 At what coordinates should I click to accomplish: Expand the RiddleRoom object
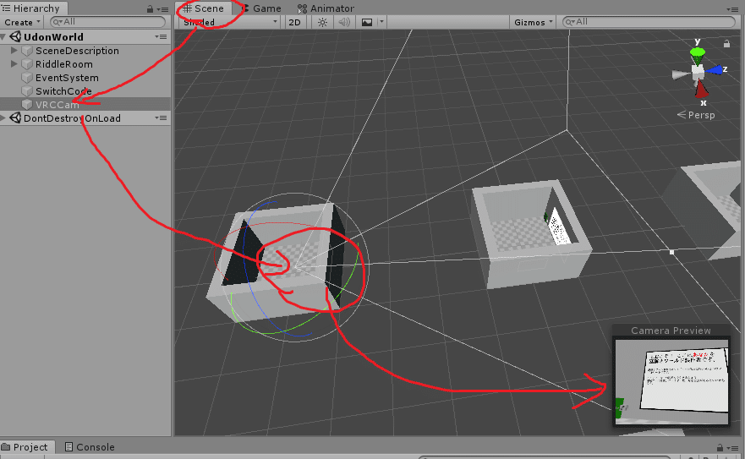[x=14, y=63]
